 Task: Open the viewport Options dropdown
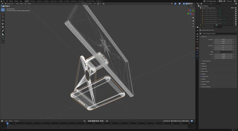(191, 6)
